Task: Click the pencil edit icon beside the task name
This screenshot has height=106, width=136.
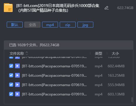Action: pos(107,8)
